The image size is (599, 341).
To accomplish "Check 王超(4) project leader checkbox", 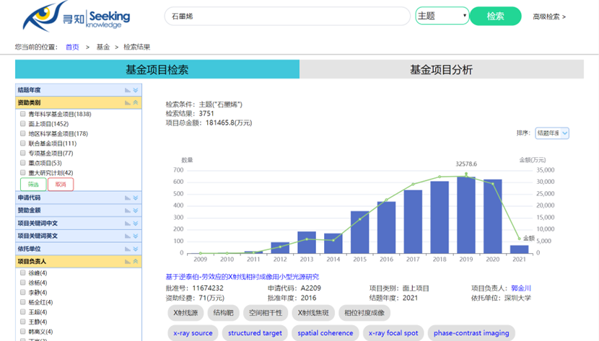I will 23,312.
